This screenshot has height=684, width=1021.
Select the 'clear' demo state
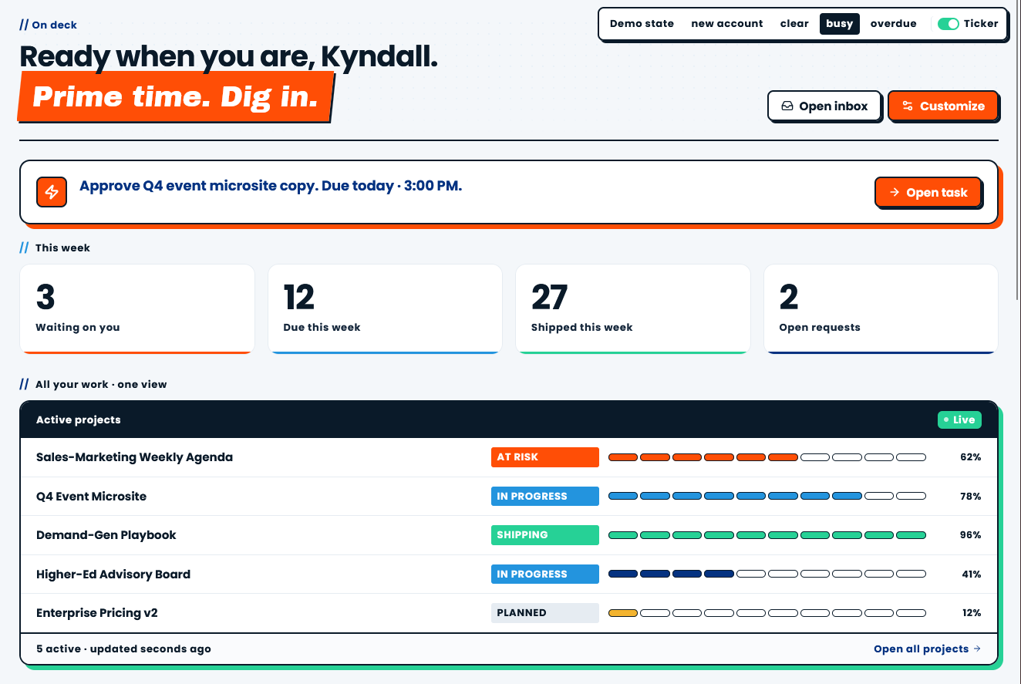[794, 24]
